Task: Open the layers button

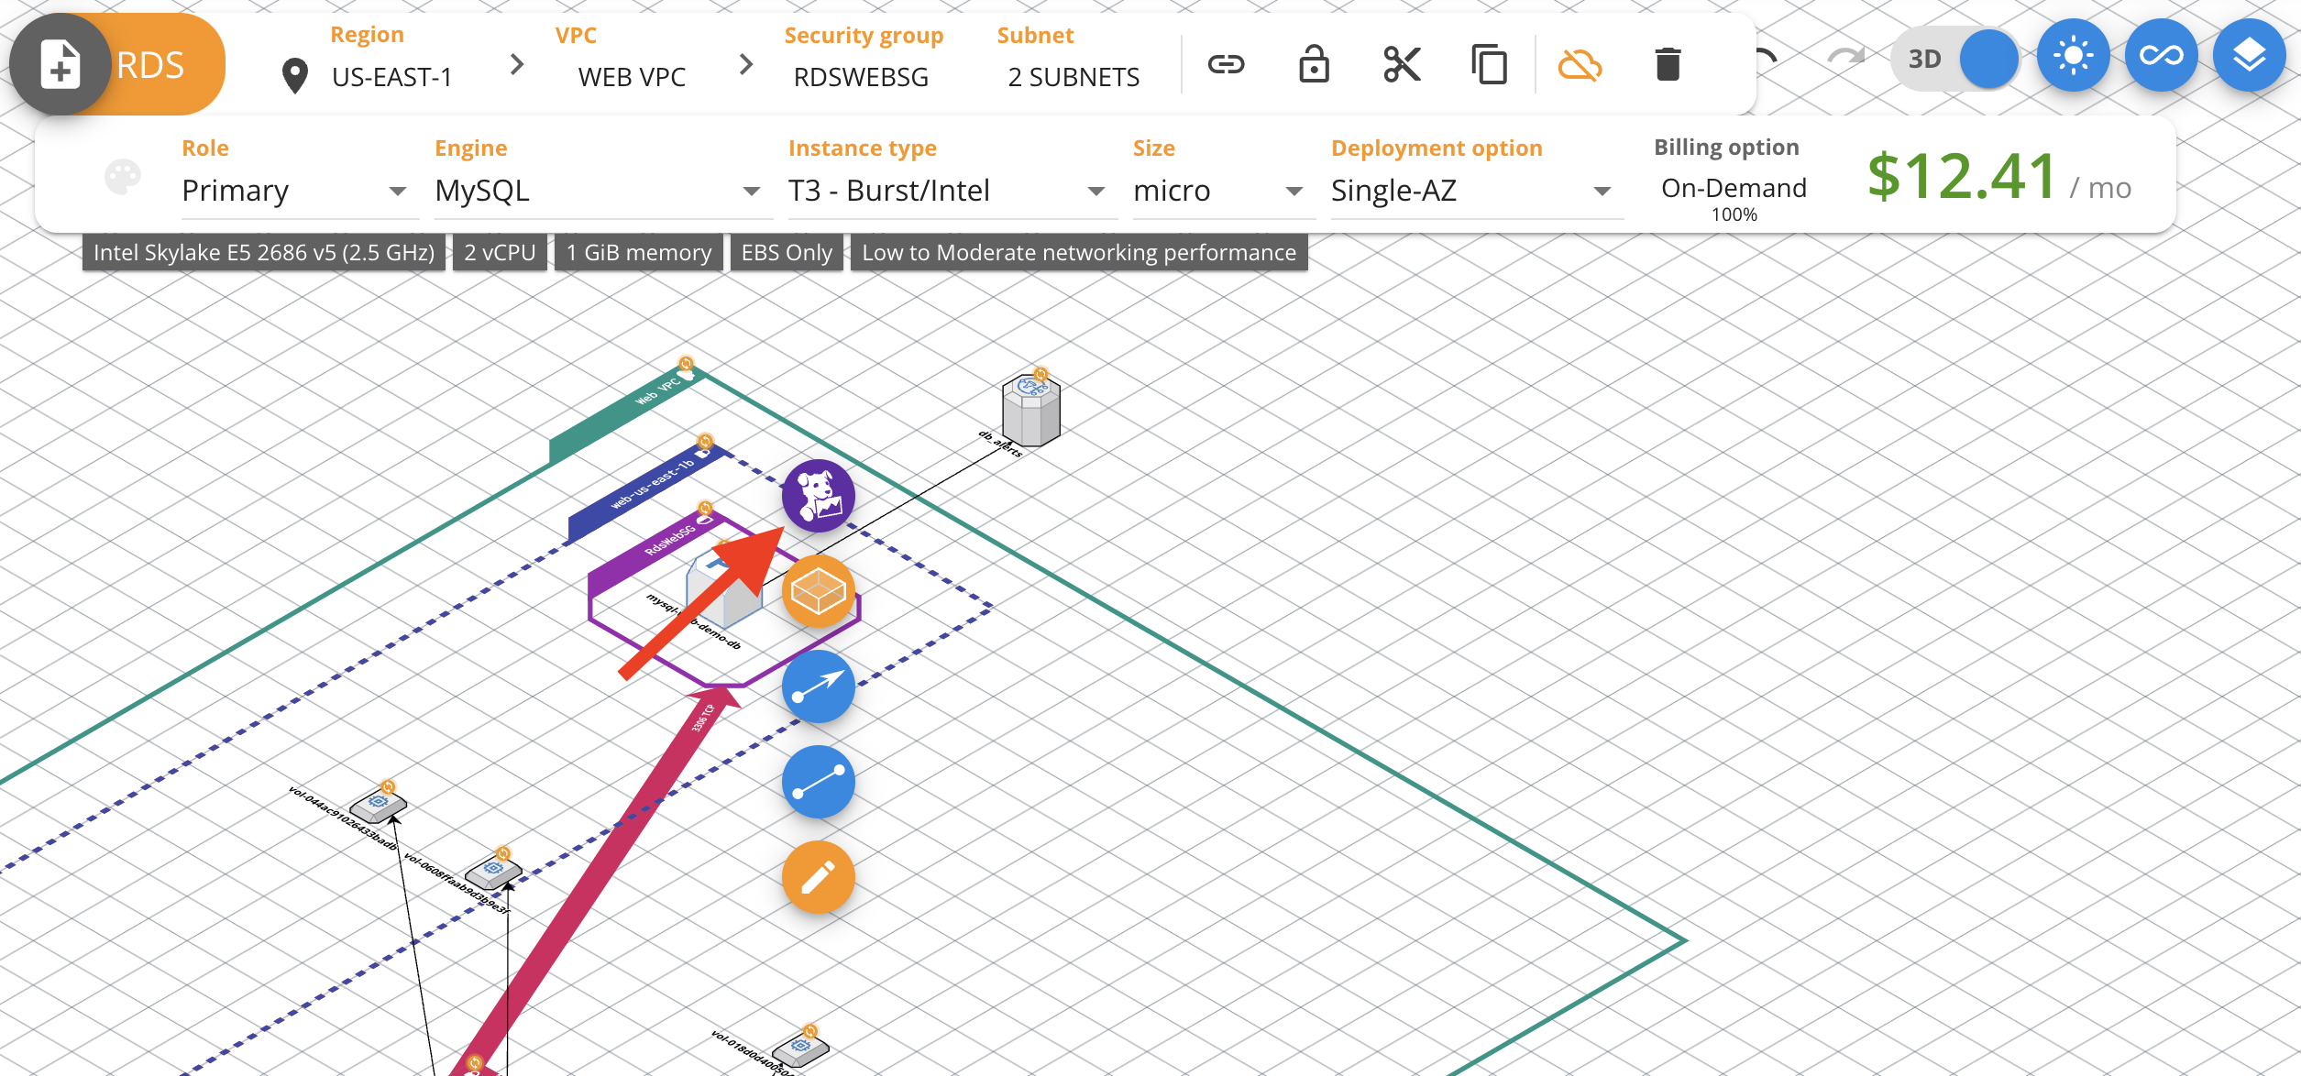Action: (2249, 56)
